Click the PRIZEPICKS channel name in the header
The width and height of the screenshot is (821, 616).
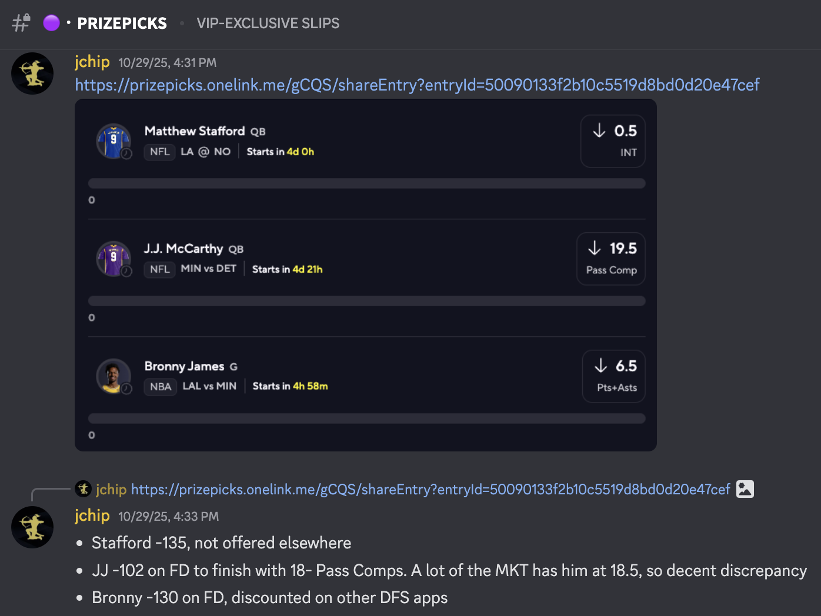click(x=122, y=23)
